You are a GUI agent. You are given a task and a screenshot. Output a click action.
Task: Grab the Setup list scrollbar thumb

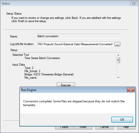coord(118,60)
